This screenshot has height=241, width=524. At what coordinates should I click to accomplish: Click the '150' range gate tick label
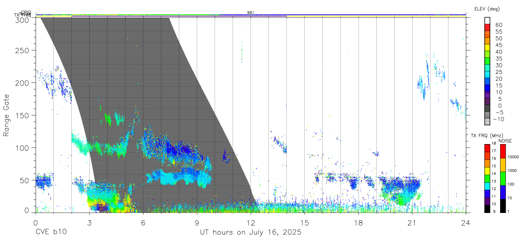[23, 115]
